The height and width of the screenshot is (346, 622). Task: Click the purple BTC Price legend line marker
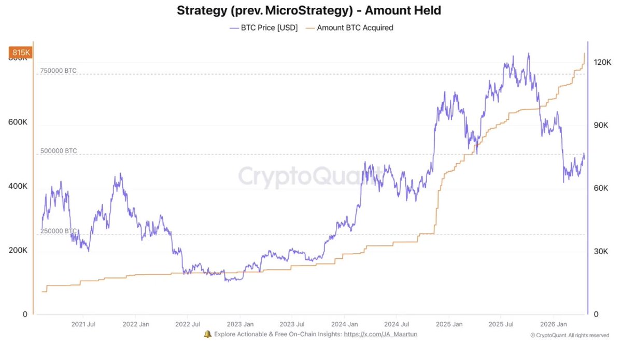[x=237, y=28]
